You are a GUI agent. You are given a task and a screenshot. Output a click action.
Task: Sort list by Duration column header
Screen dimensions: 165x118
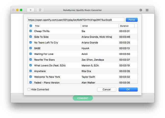pyautogui.click(x=126, y=26)
